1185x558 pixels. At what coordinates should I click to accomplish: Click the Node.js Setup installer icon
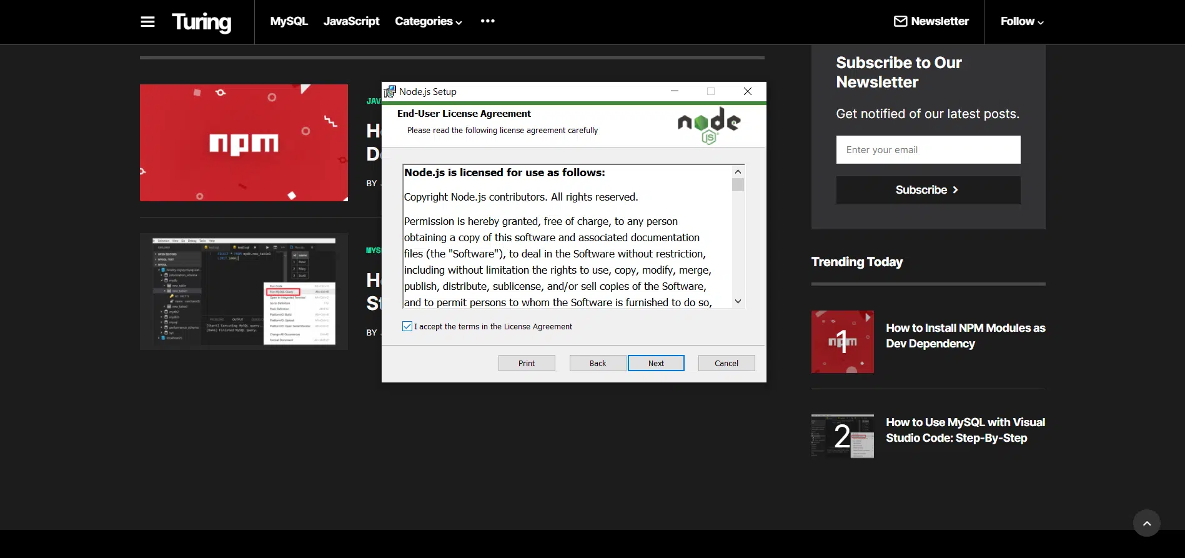pyautogui.click(x=390, y=91)
